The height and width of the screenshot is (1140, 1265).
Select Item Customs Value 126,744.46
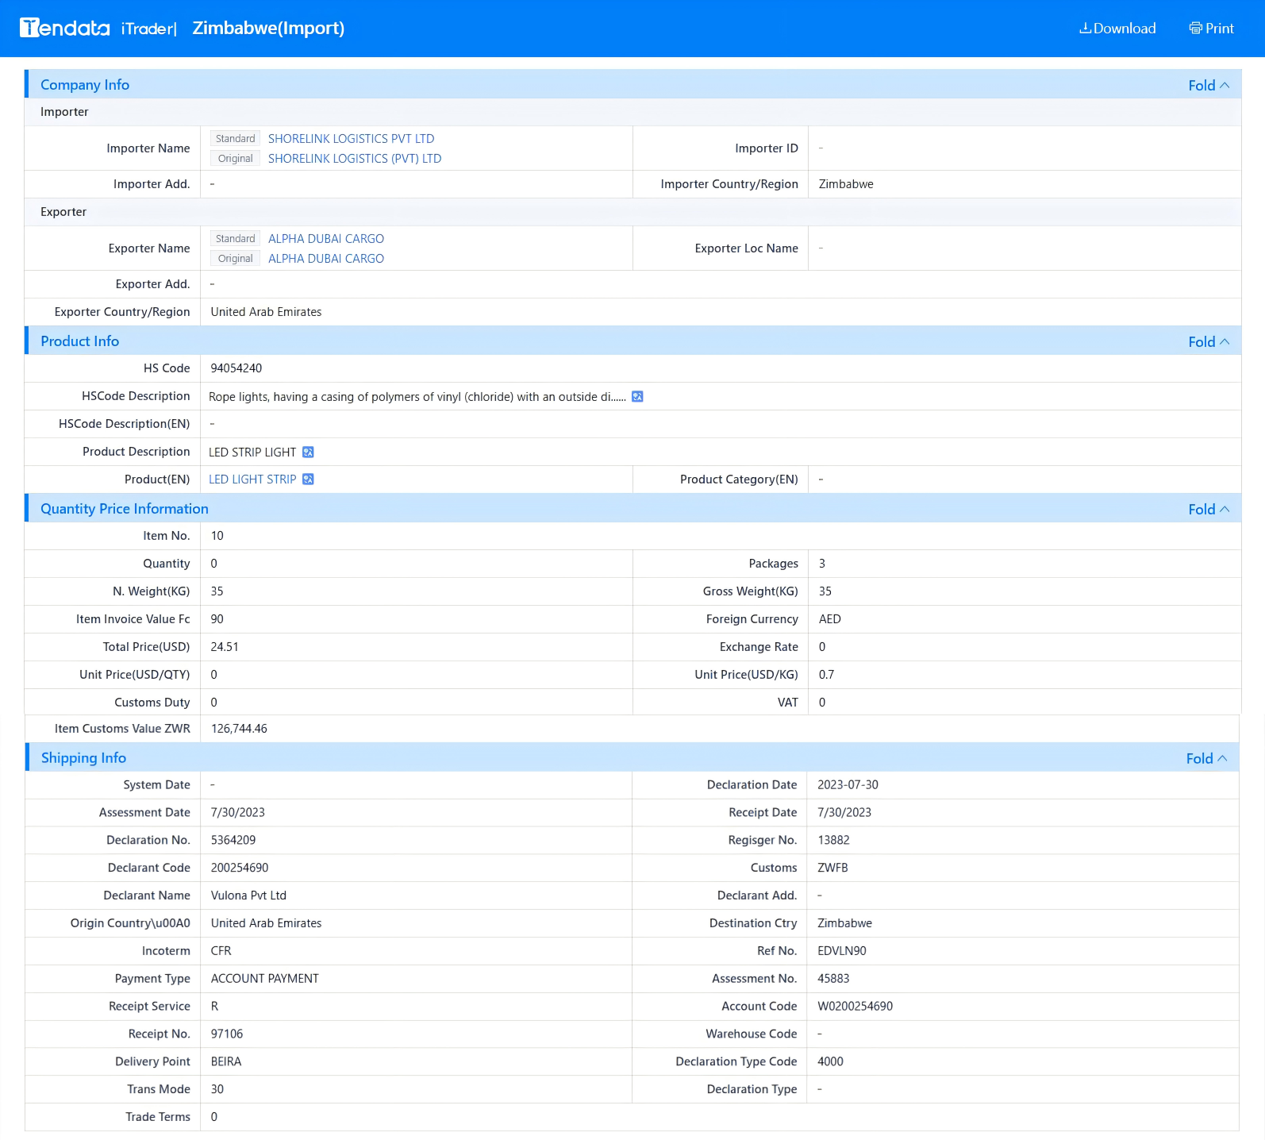(239, 729)
